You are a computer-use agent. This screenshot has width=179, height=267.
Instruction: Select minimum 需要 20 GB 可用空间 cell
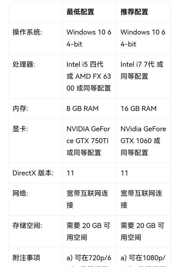[x=88, y=231]
